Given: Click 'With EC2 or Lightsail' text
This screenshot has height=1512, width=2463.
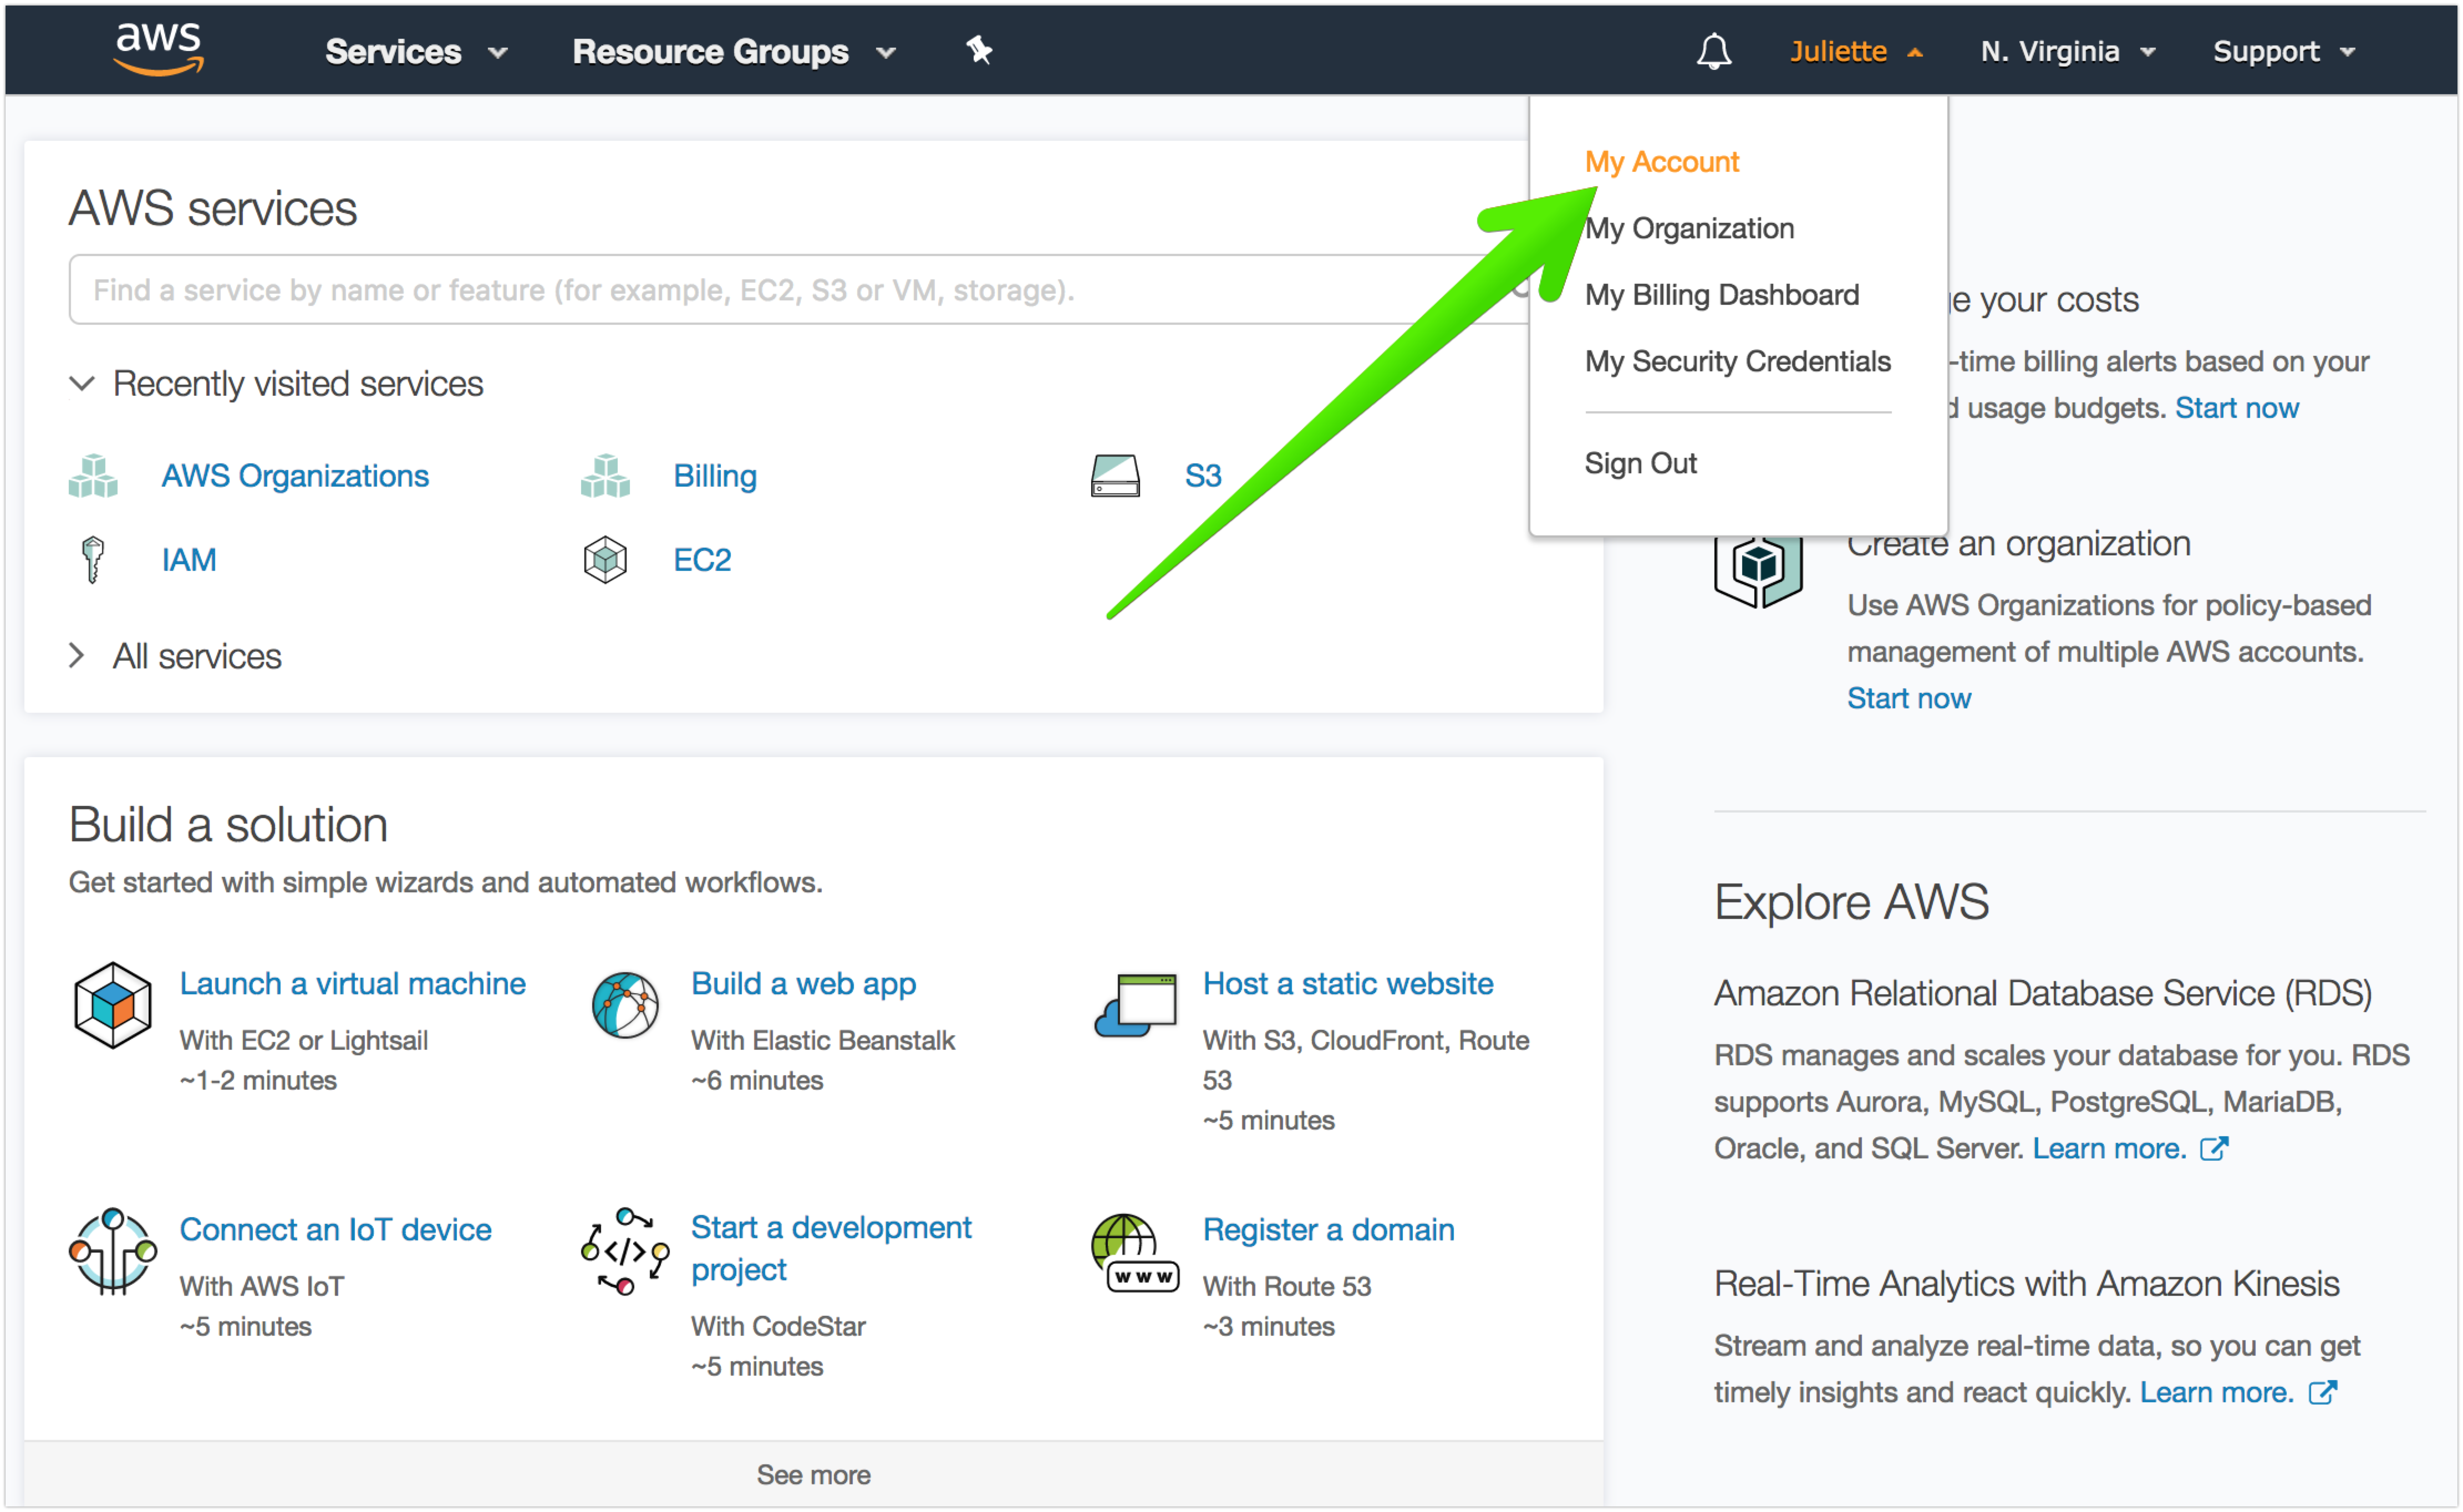Looking at the screenshot, I should [x=303, y=1041].
